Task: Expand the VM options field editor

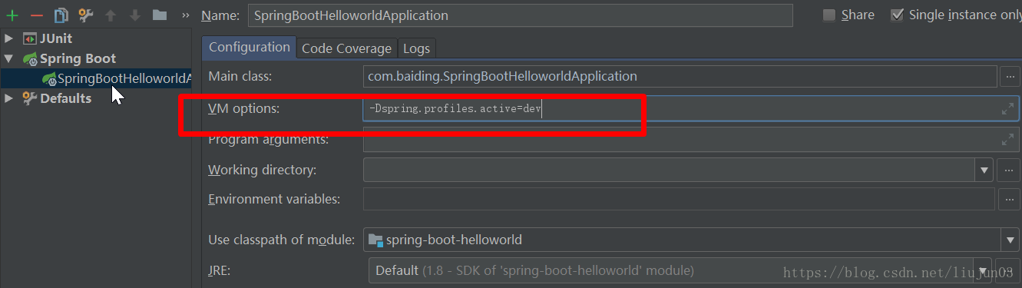Action: (x=1008, y=109)
